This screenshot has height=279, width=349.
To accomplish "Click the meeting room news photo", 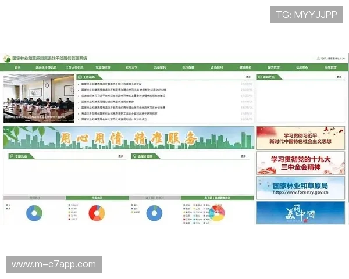I will (x=39, y=98).
